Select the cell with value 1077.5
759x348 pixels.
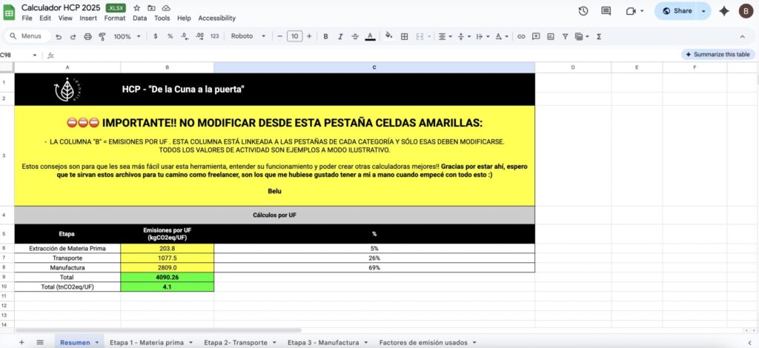point(167,258)
